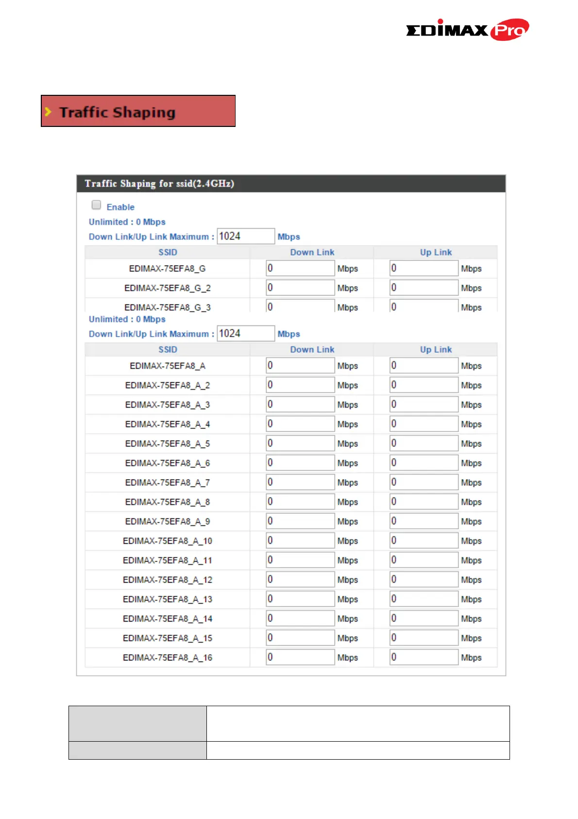Set Up Link for EDIMAX-75EFA8_A_3
The image size is (578, 819).
click(x=424, y=405)
